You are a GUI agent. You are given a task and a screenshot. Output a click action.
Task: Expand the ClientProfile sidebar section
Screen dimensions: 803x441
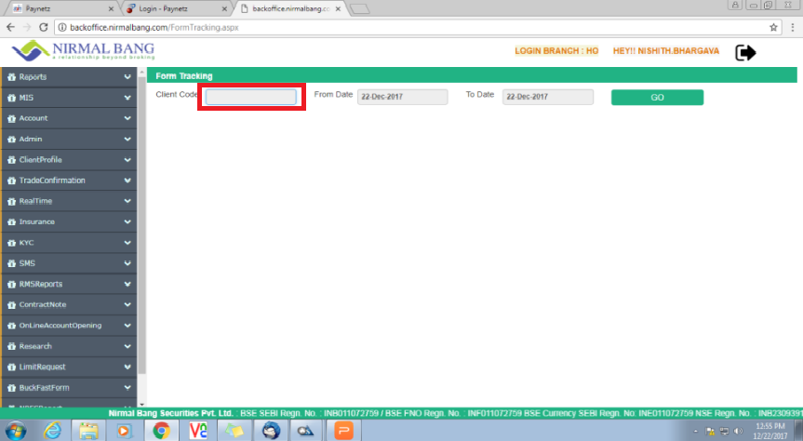(x=69, y=160)
